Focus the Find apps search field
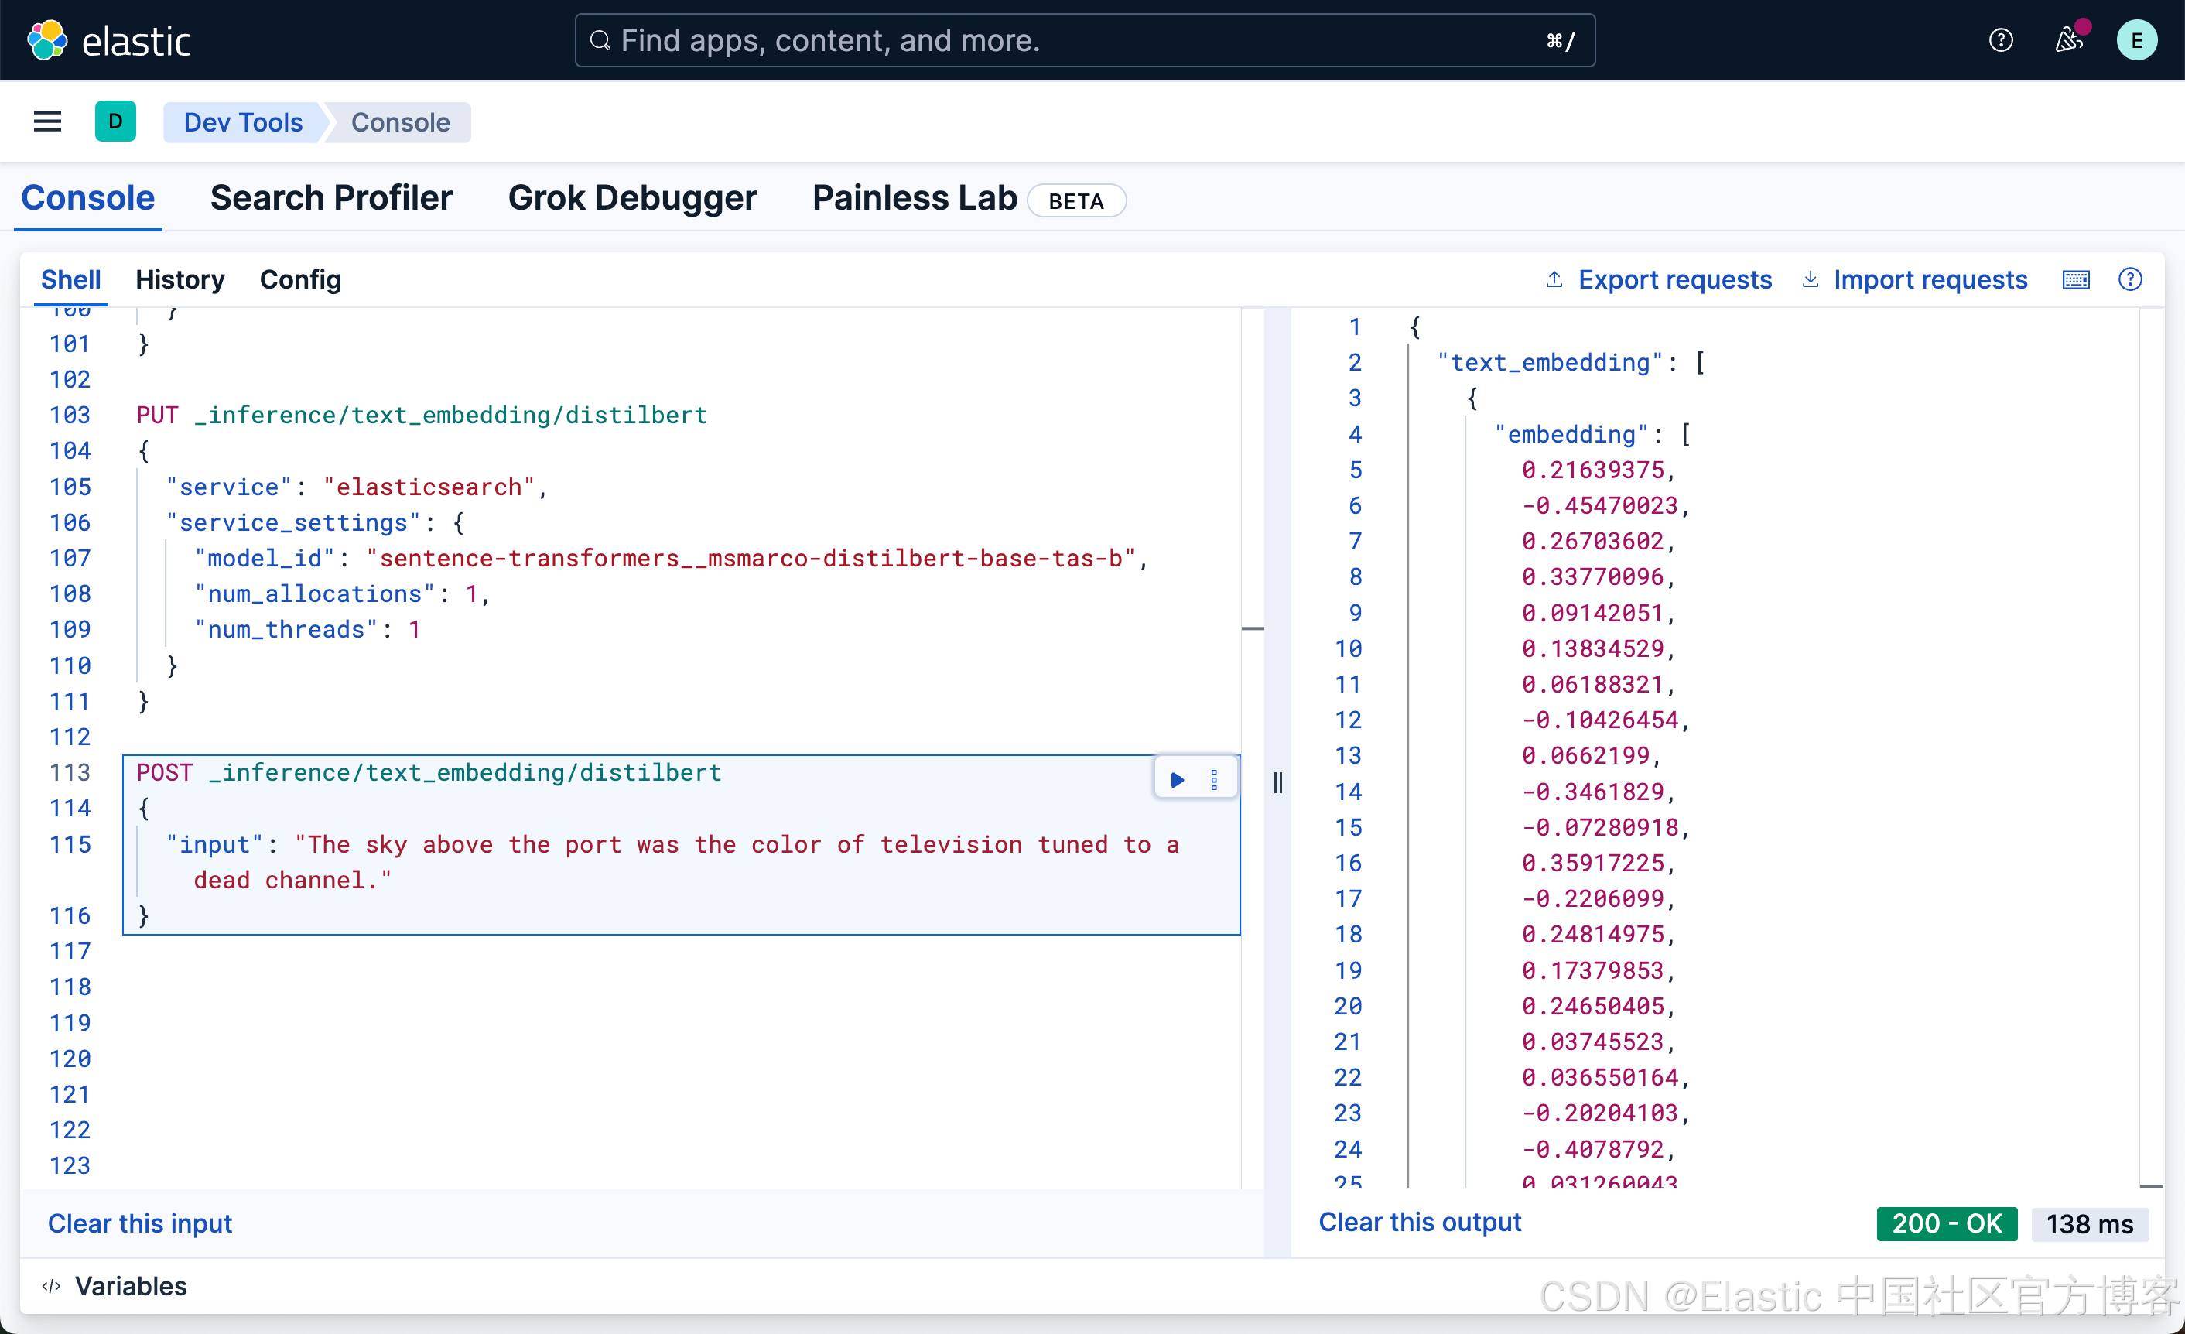The width and height of the screenshot is (2185, 1334). 1084,41
